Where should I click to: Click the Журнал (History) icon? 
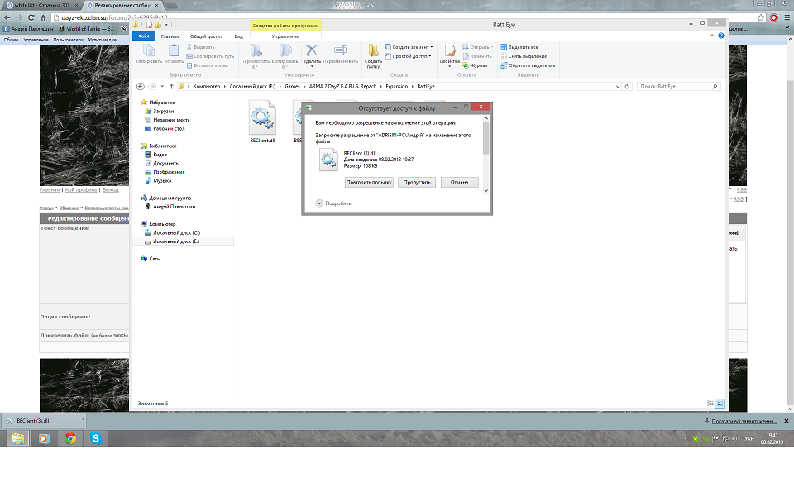pos(475,65)
